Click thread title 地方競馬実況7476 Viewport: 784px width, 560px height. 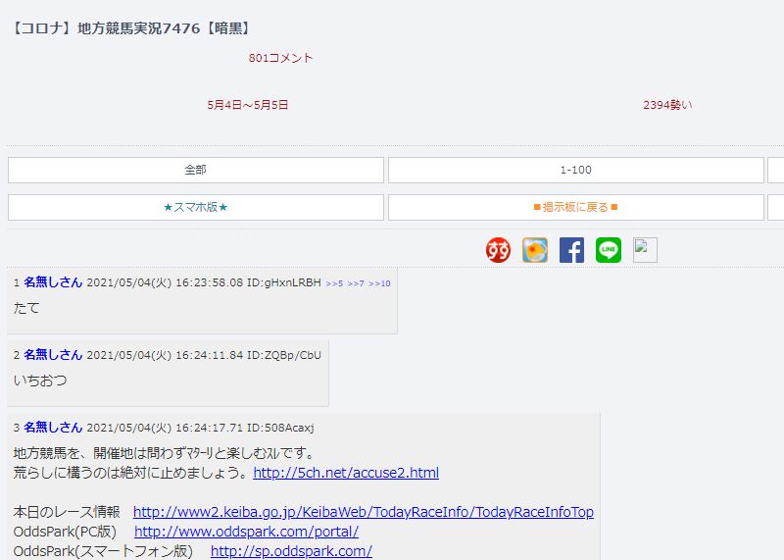[131, 28]
